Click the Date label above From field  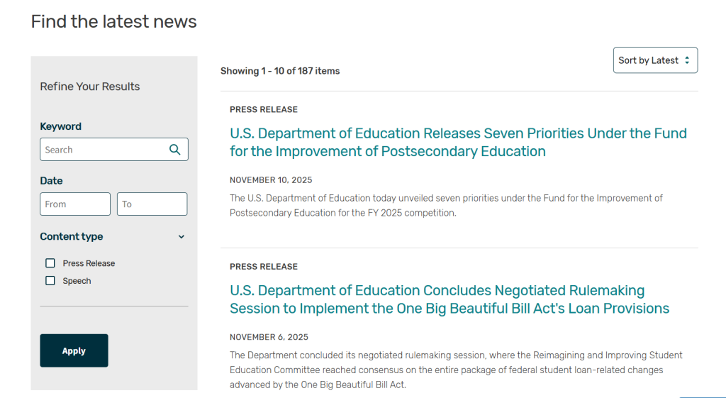click(51, 181)
